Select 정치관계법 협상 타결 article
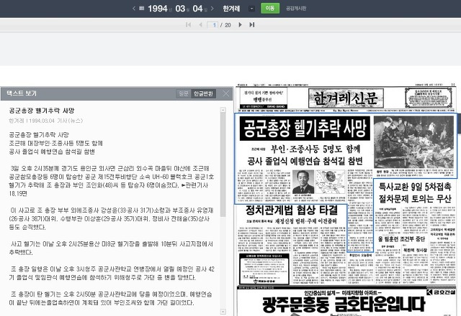Viewport: 461px width, 316px height. pyautogui.click(x=291, y=210)
